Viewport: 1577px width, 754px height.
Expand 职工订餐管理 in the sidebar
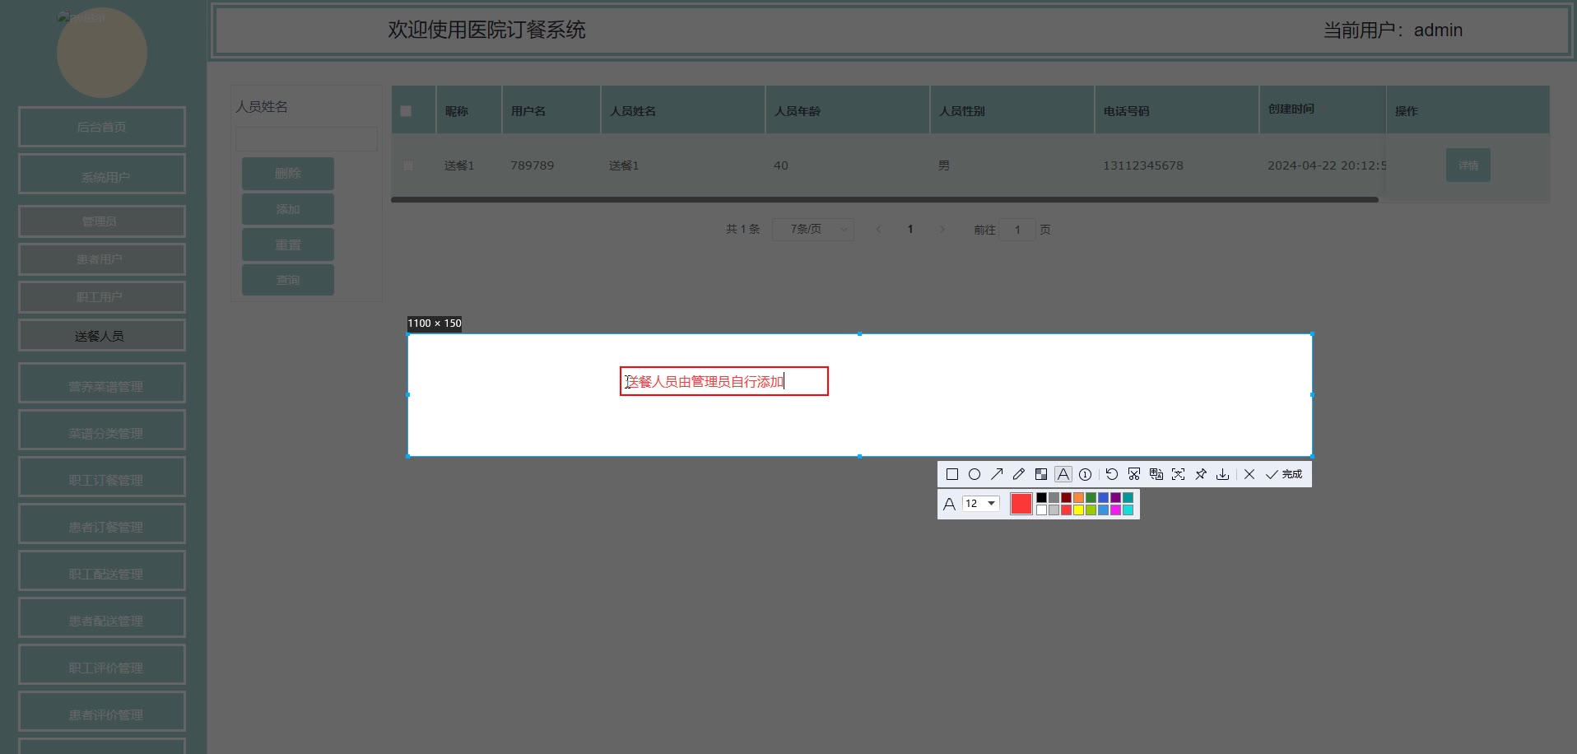pos(102,477)
